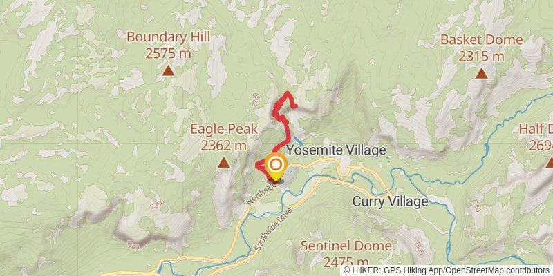Select the Boundary Hill peak triangle marker
This screenshot has height=276, width=553.
click(168, 71)
